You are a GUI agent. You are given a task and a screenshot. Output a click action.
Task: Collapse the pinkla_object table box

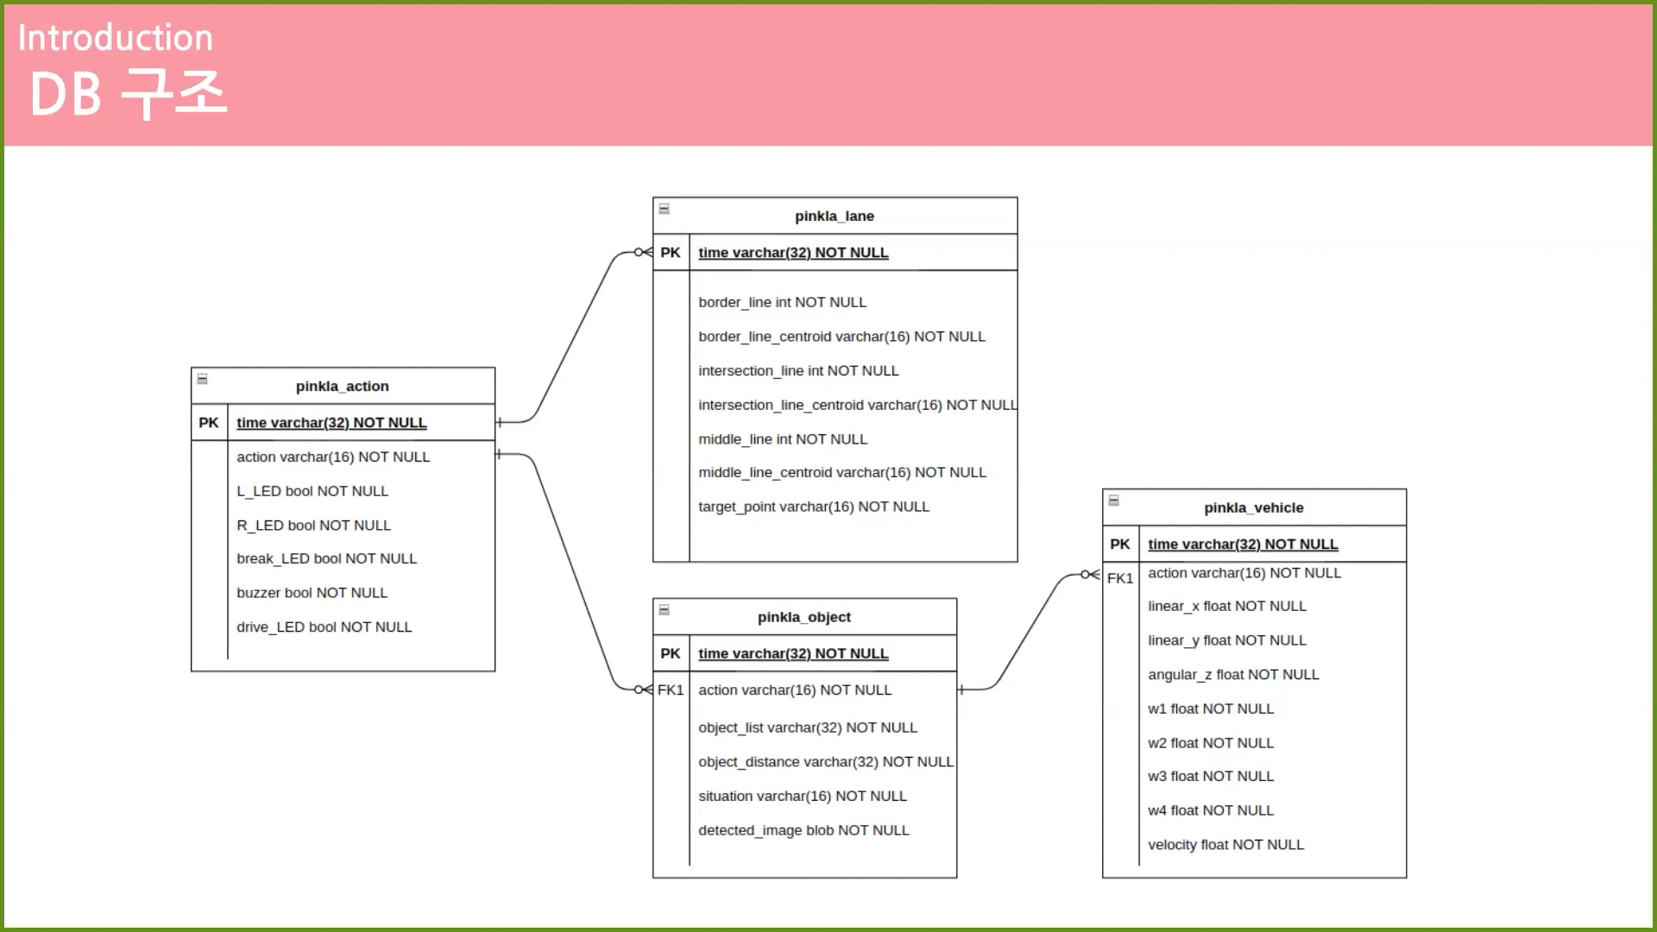pos(664,610)
